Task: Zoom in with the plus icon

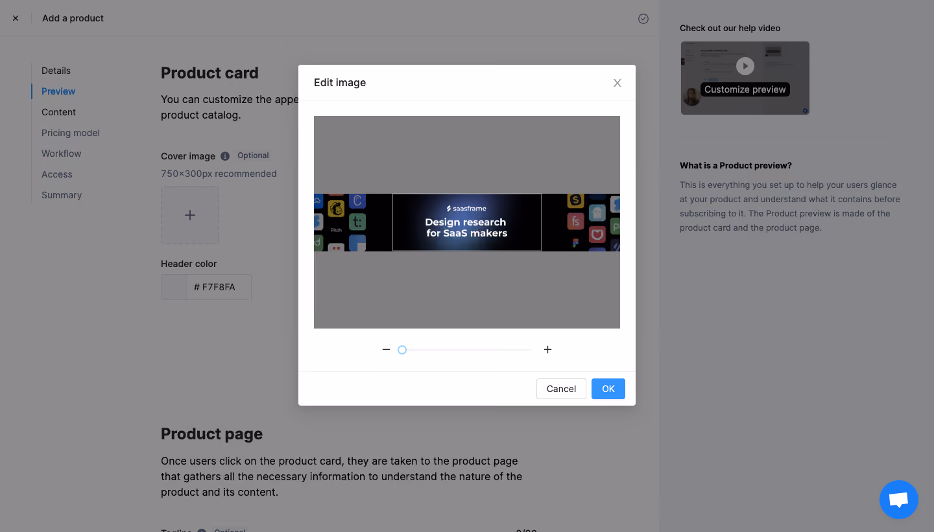Action: point(547,349)
